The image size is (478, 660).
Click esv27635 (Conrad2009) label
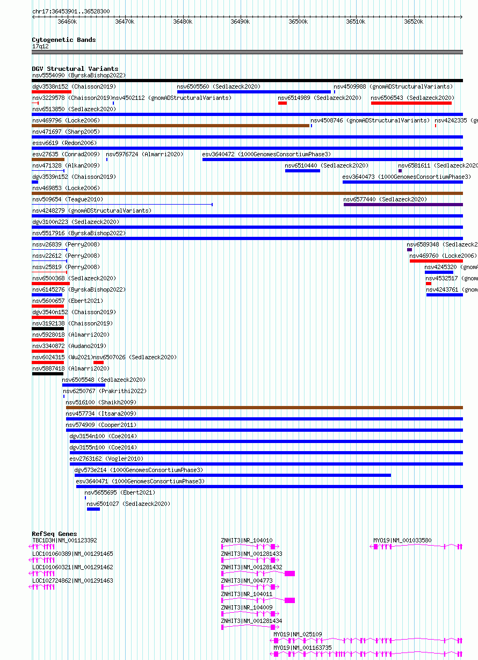(x=66, y=154)
